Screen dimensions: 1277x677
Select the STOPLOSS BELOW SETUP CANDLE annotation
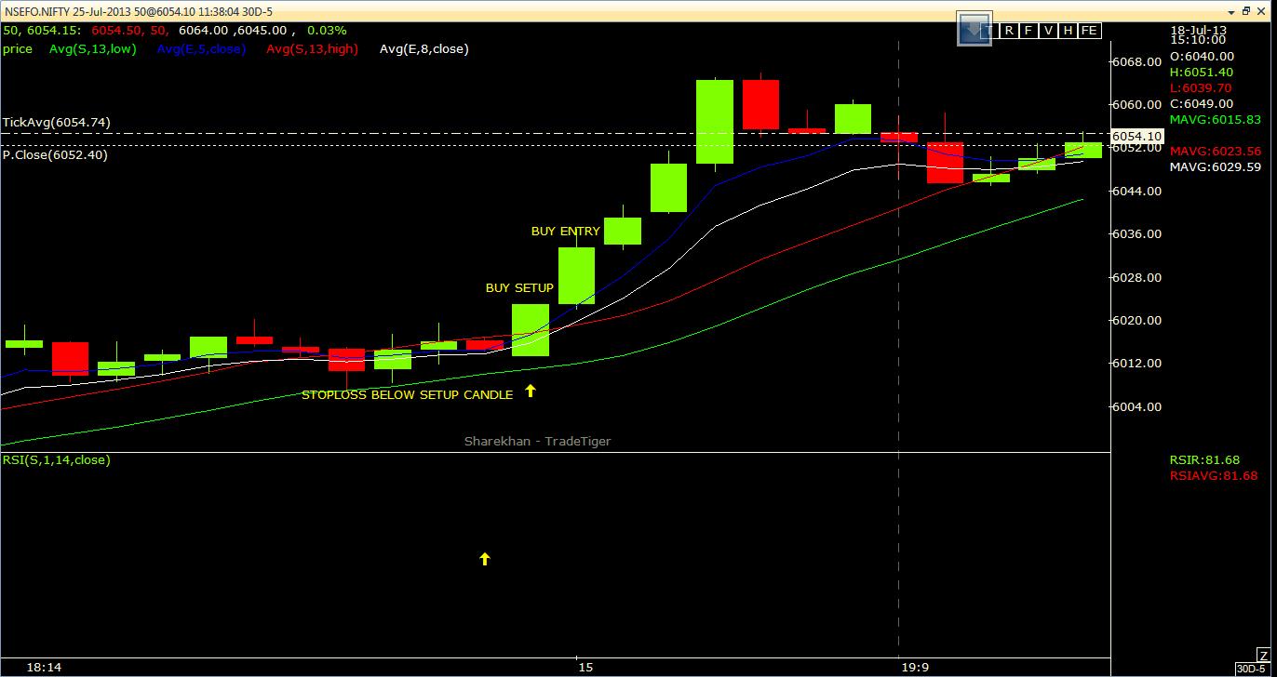(x=407, y=395)
